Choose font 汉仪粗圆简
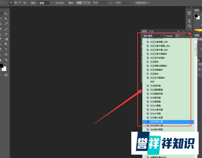Viewport: 202px width, 158px height. coord(168,102)
